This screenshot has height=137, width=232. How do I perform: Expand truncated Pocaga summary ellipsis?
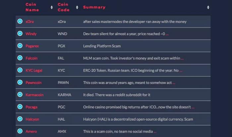tap(193, 107)
